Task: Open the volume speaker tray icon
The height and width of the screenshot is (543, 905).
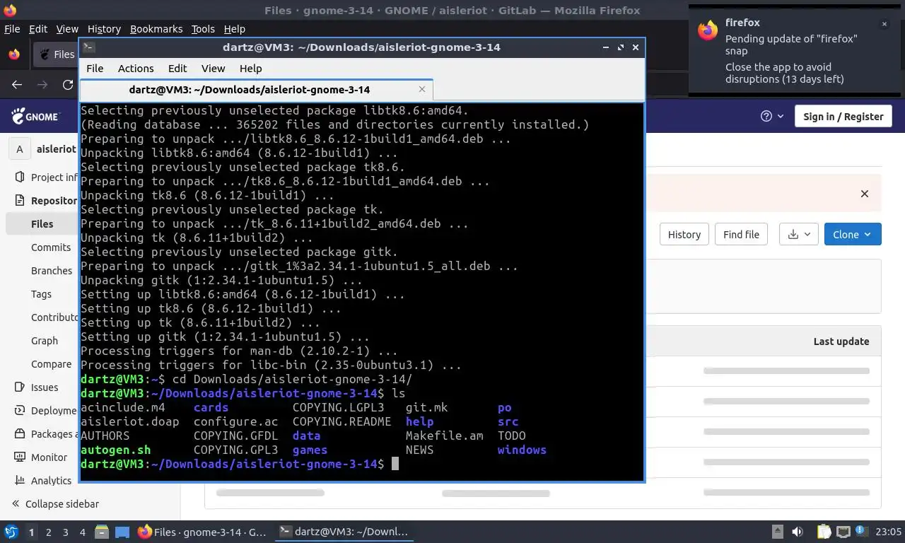Action: click(798, 532)
